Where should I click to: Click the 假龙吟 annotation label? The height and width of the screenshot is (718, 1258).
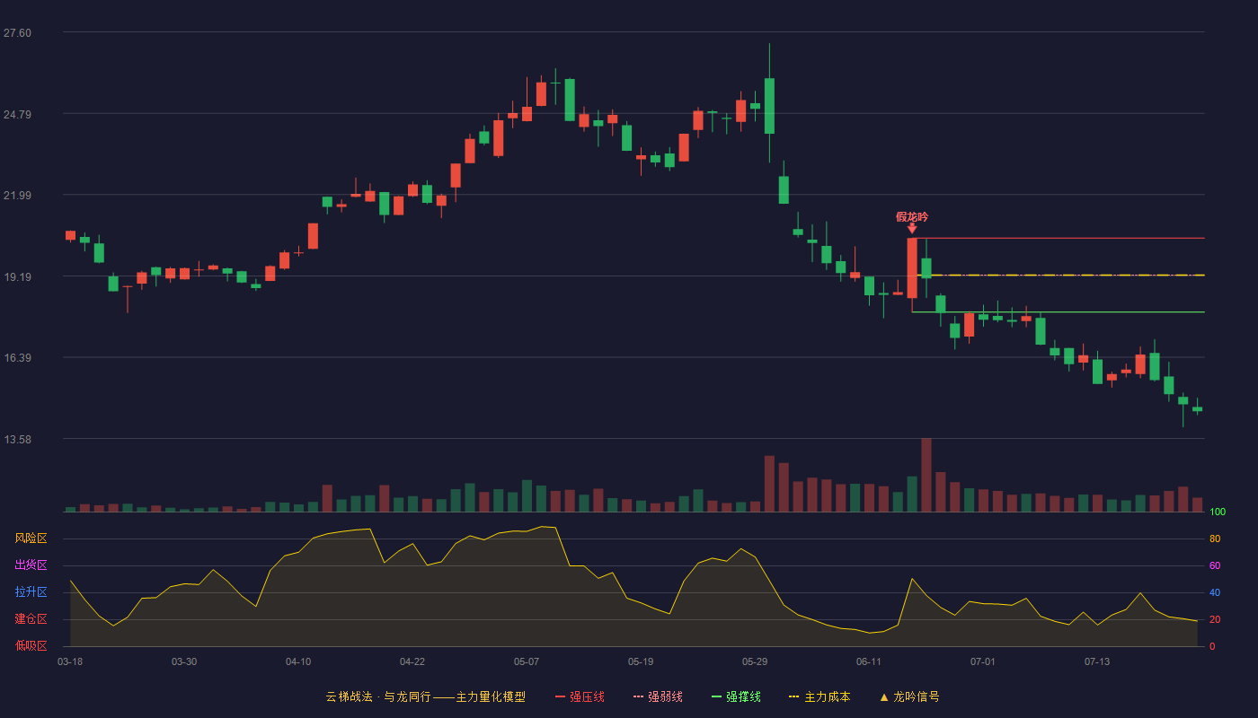(x=912, y=216)
